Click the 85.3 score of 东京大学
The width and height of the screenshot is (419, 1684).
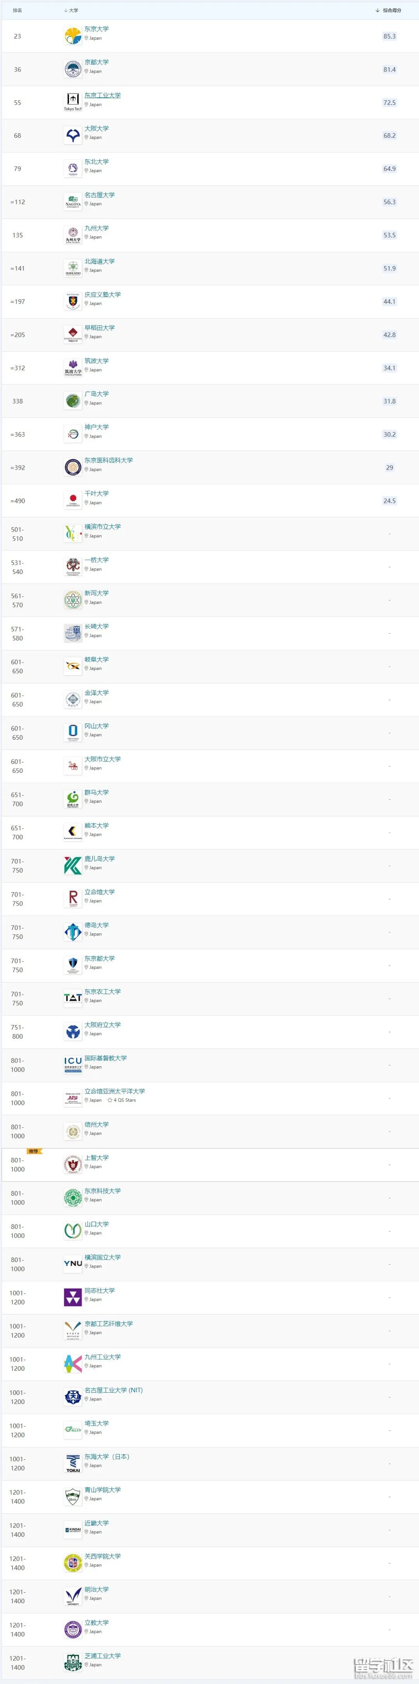pos(390,37)
